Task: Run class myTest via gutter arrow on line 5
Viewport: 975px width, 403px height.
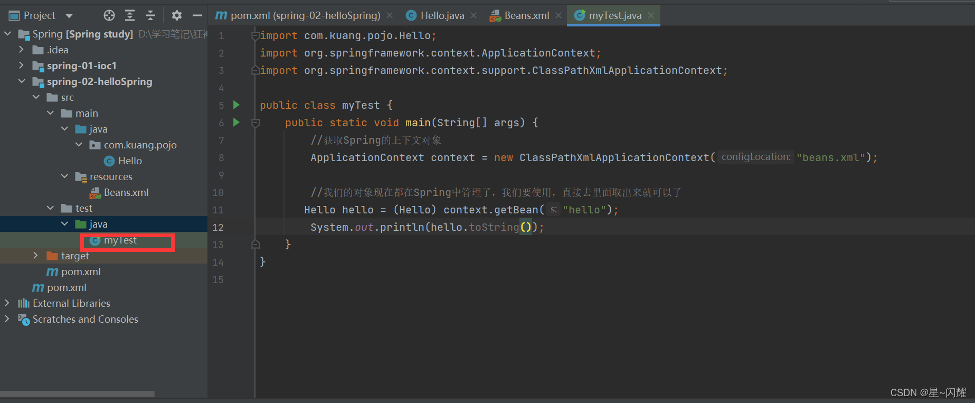Action: click(236, 105)
